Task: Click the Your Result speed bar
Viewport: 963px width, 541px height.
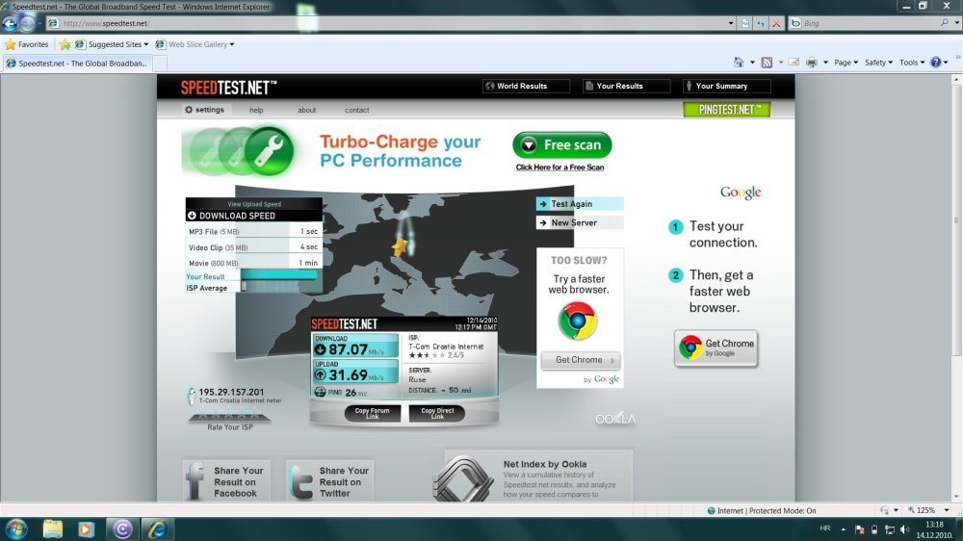Action: coord(279,275)
